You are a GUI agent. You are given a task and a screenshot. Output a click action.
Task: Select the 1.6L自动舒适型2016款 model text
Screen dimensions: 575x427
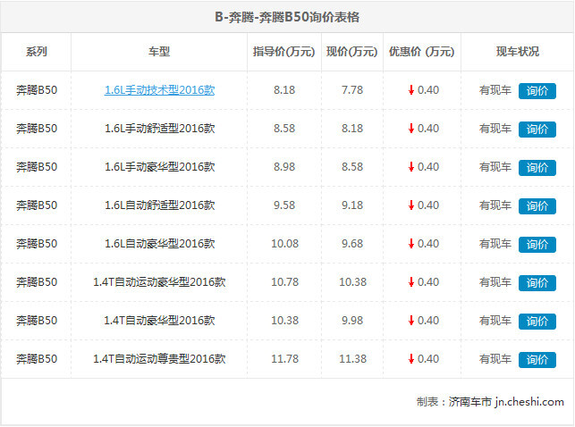click(x=159, y=205)
